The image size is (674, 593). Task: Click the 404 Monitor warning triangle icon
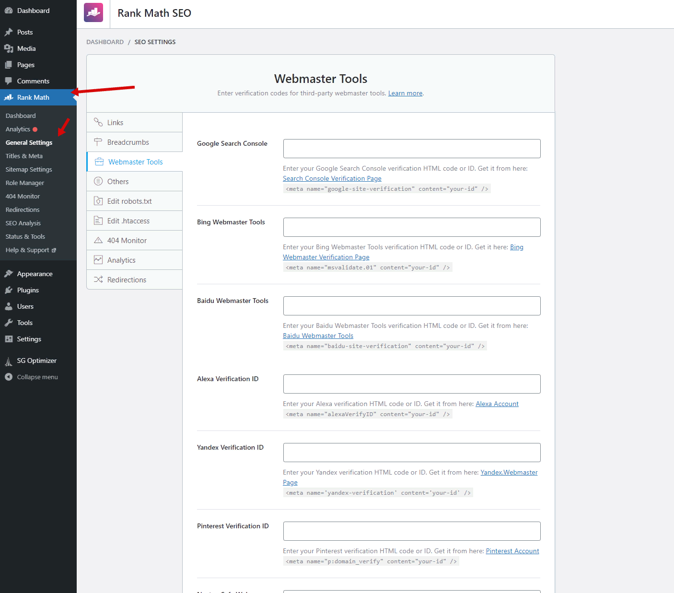pyautogui.click(x=98, y=240)
